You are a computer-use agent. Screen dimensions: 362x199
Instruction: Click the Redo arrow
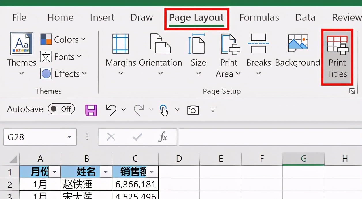pos(139,110)
